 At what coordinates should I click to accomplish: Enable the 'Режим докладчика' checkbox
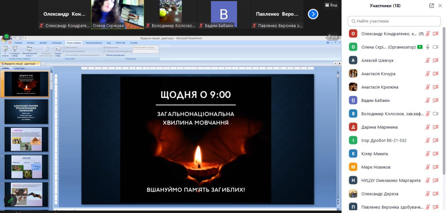click(105, 55)
